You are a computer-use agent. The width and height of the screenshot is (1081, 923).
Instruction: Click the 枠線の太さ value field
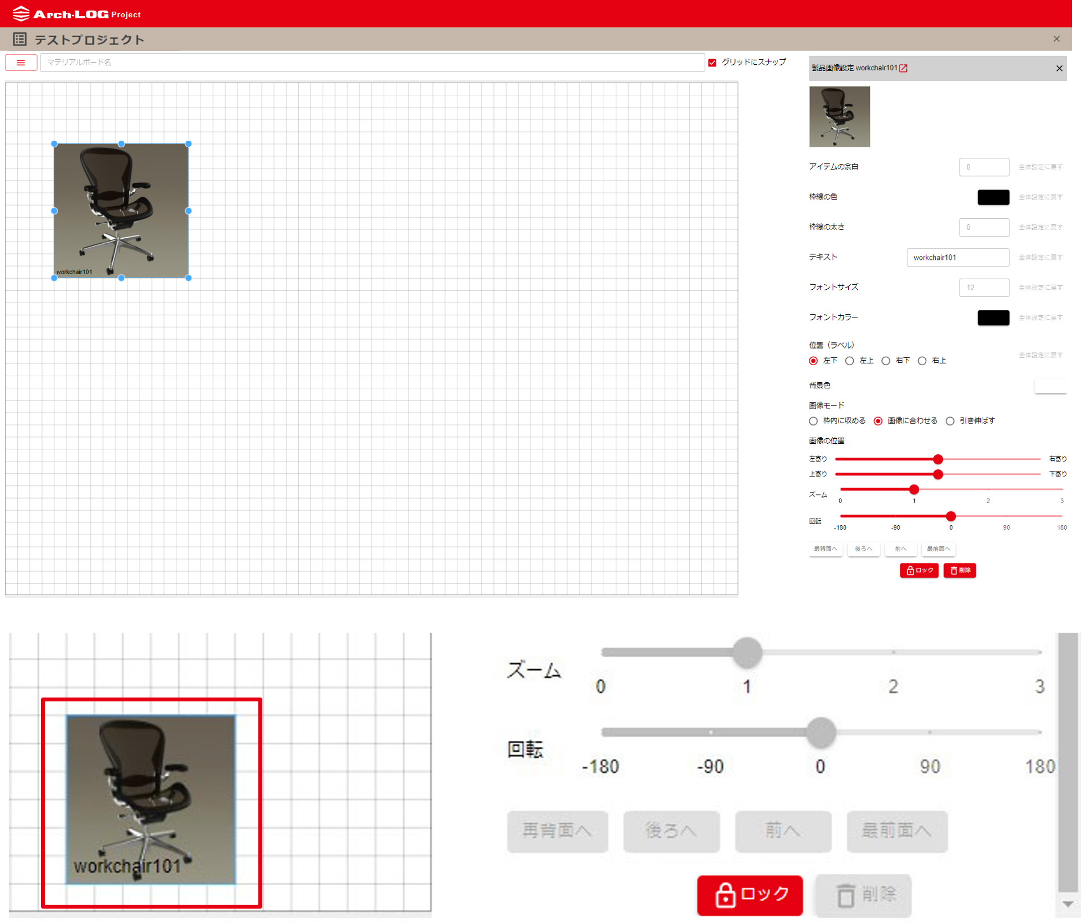tap(984, 227)
